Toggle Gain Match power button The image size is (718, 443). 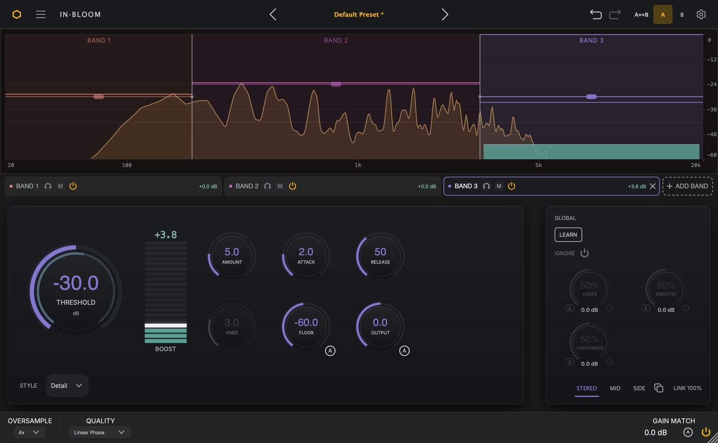pos(706,432)
